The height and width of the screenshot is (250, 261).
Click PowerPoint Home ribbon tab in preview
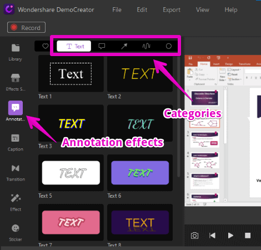(204, 64)
